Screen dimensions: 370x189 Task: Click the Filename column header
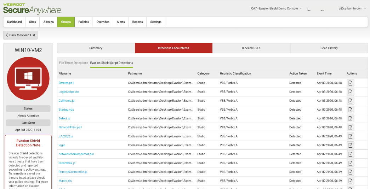tap(65, 73)
